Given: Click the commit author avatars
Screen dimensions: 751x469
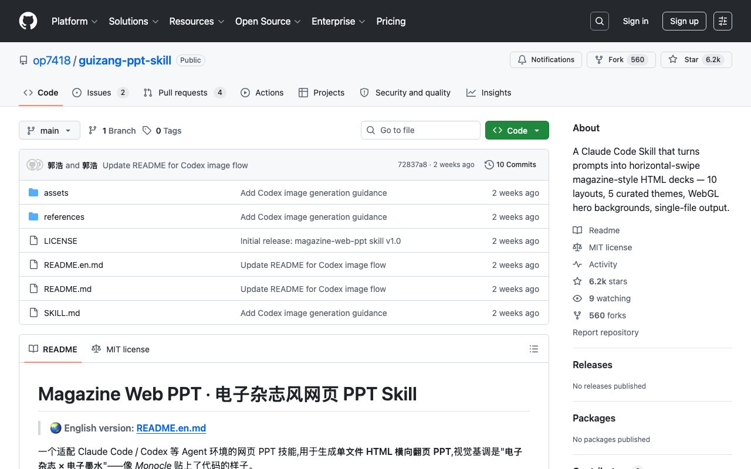Looking at the screenshot, I should point(35,165).
